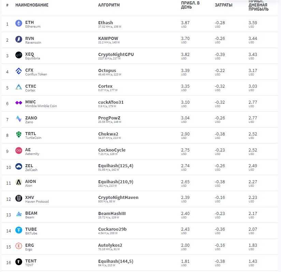The height and width of the screenshot is (272, 281).
Task: Sort by НАИМЕНОВАНИЕ column header
Action: (x=32, y=5)
